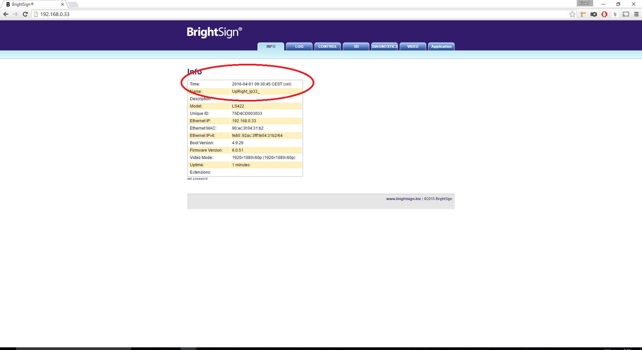Open the paint roller extension icon
The height and width of the screenshot is (350, 642).
pos(583,14)
